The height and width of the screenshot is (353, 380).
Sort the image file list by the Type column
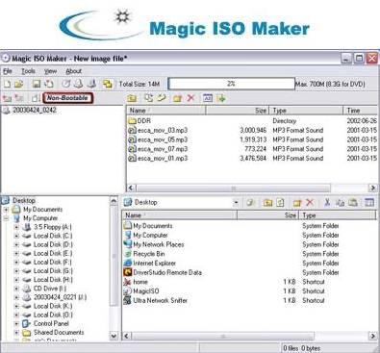[x=306, y=111]
